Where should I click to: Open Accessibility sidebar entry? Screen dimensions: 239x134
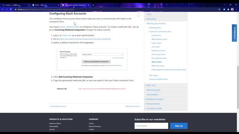tap(152, 95)
